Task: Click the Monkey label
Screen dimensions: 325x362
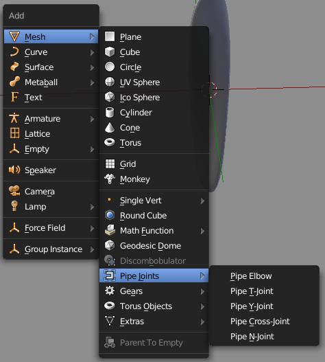Action: pyautogui.click(x=135, y=179)
